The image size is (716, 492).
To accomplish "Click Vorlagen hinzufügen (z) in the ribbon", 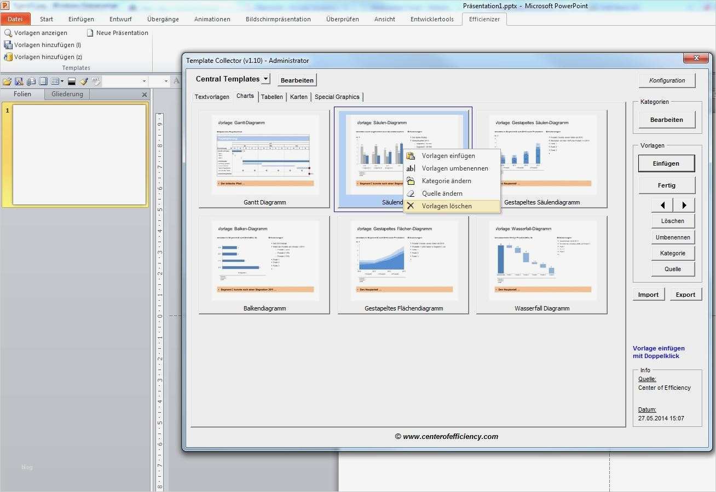I will click(x=43, y=57).
